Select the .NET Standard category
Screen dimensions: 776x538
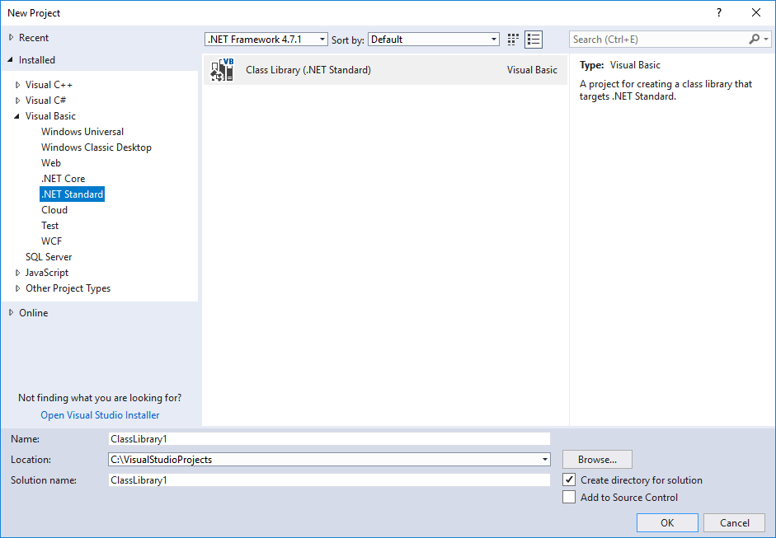tap(73, 194)
